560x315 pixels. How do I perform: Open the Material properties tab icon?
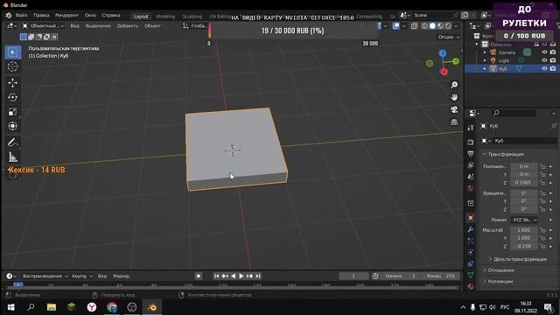471,286
